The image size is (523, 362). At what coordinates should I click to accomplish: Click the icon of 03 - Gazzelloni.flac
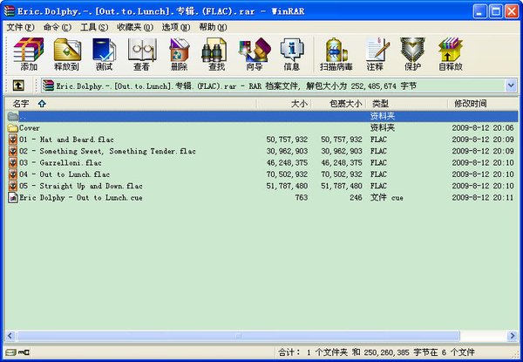[13, 163]
